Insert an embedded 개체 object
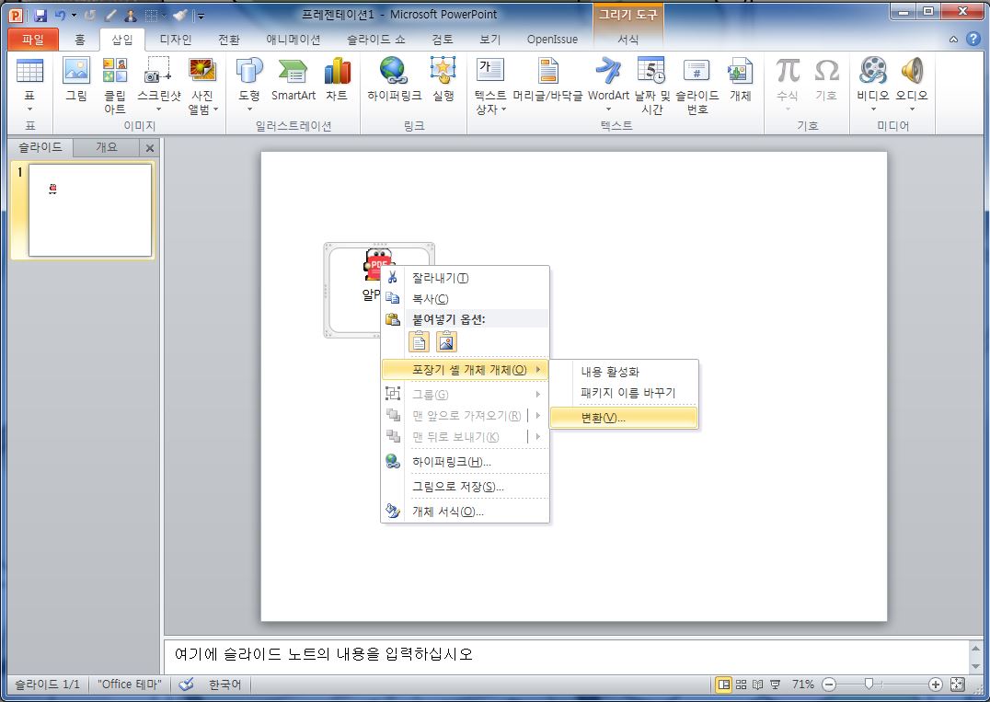This screenshot has height=702, width=990. point(740,79)
